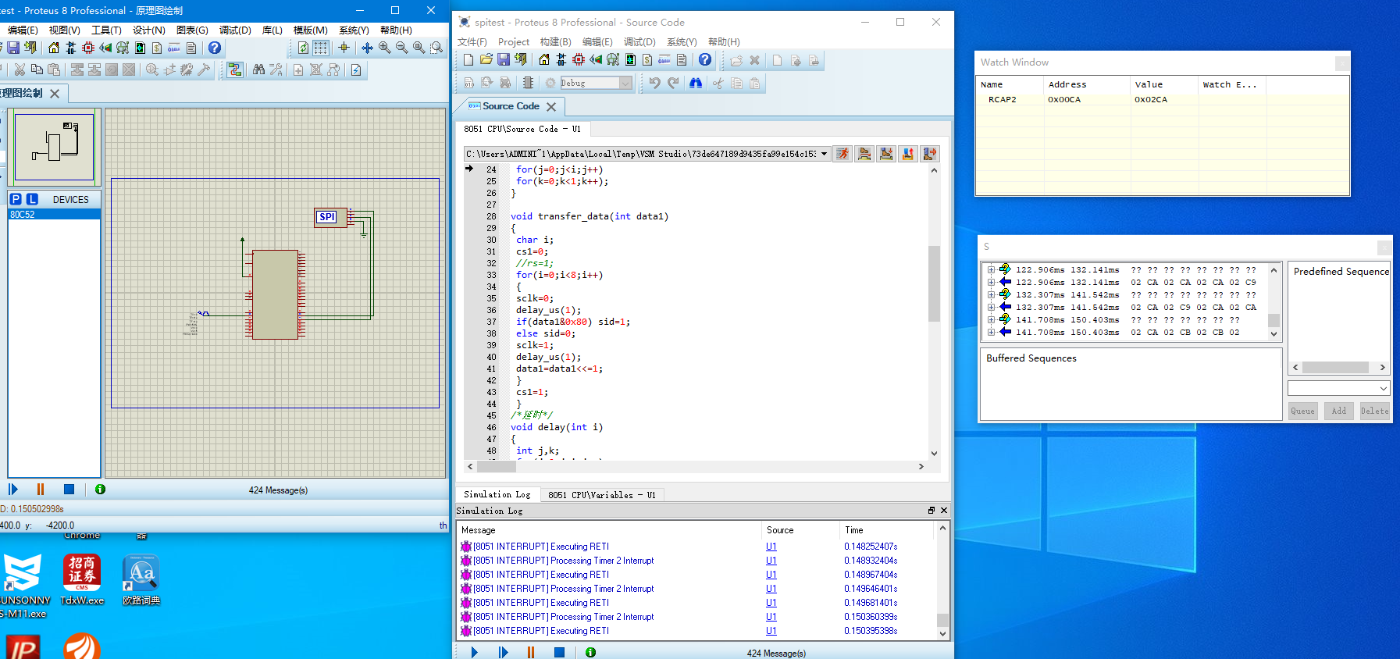Click the Find binoculars icon in Source Code toolbar
Image resolution: width=1400 pixels, height=659 pixels.
pyautogui.click(x=696, y=83)
